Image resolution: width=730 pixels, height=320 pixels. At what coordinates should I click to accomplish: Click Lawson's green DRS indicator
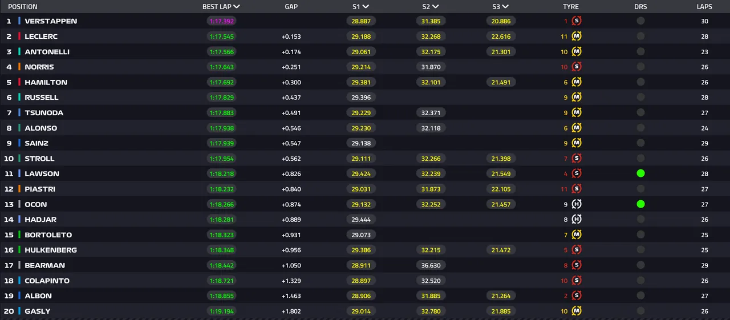(640, 173)
